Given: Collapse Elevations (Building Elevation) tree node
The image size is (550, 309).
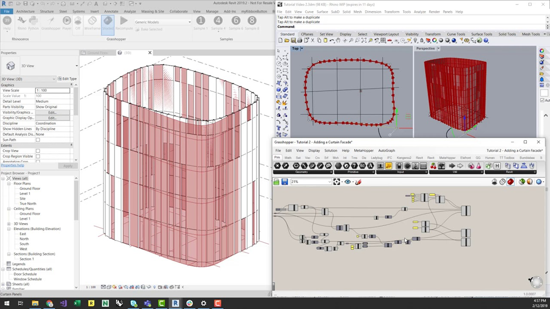Looking at the screenshot, I should pyautogui.click(x=9, y=229).
